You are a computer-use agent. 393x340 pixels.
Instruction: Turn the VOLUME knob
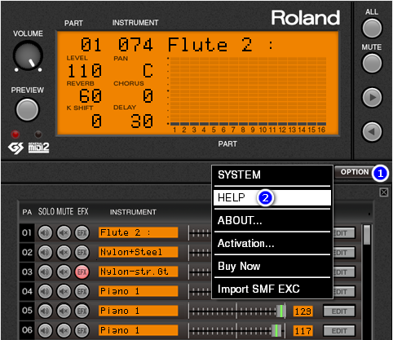point(28,55)
